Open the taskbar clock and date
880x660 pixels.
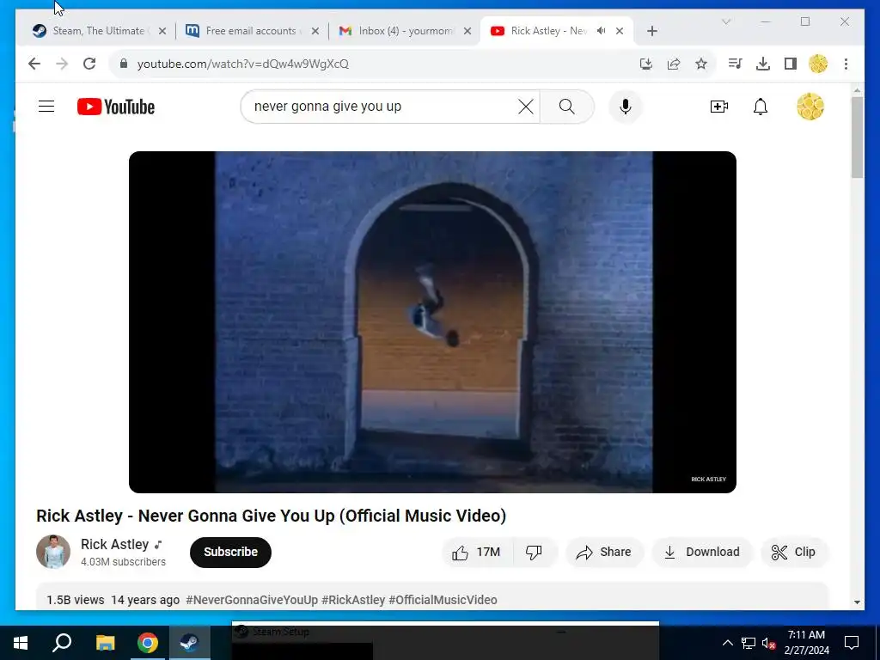(806, 643)
